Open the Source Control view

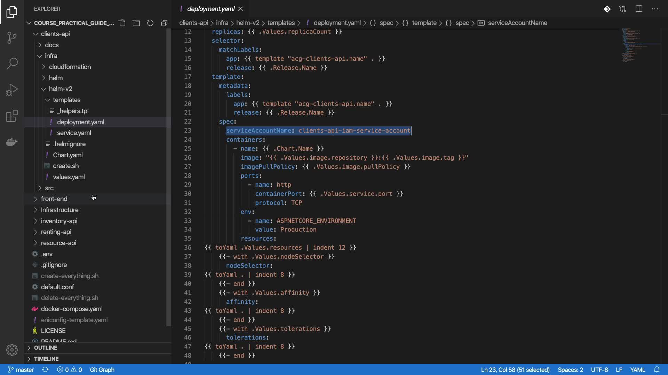(12, 37)
